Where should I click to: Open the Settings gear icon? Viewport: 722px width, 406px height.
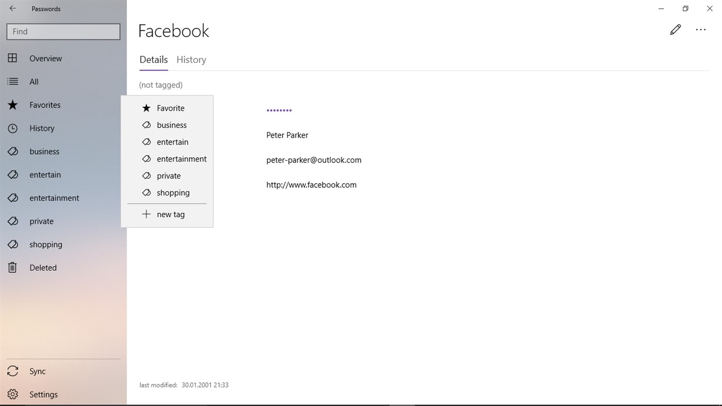tap(12, 394)
